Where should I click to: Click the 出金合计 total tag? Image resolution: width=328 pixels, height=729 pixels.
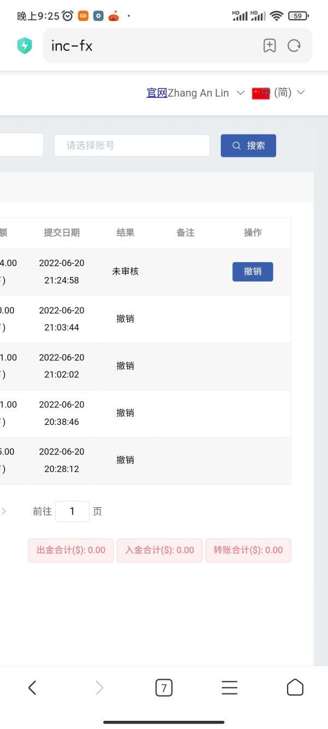(71, 550)
